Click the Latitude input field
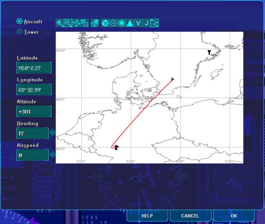The height and width of the screenshot is (224, 265). 34,68
